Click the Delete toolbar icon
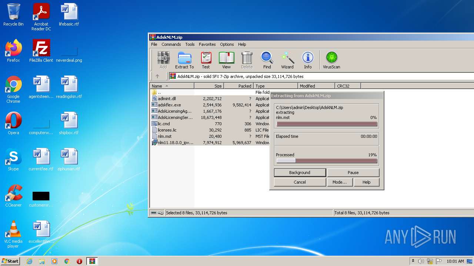 coord(247,60)
